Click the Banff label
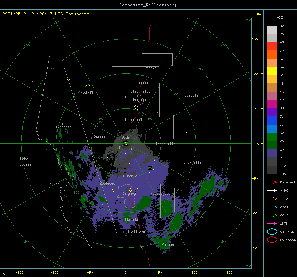Viewport: 297px width, 277px height. 54,183
